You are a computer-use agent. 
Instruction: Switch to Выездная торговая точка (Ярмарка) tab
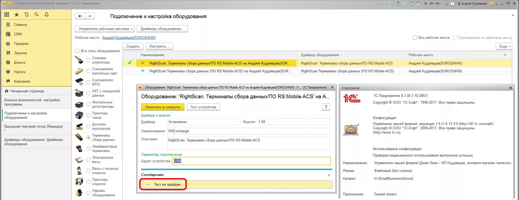[x=36, y=128]
